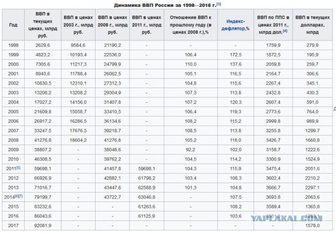Open the Индекс-дефлятор link in header
Viewport: 336px width, 234px height.
coord(235,25)
